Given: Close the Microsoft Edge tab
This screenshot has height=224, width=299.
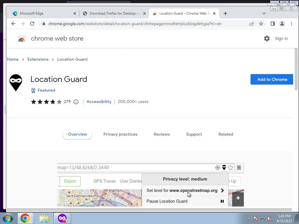Looking at the screenshot, I should tap(75, 13).
